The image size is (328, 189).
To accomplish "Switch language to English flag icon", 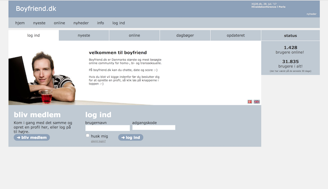I will pos(257,102).
